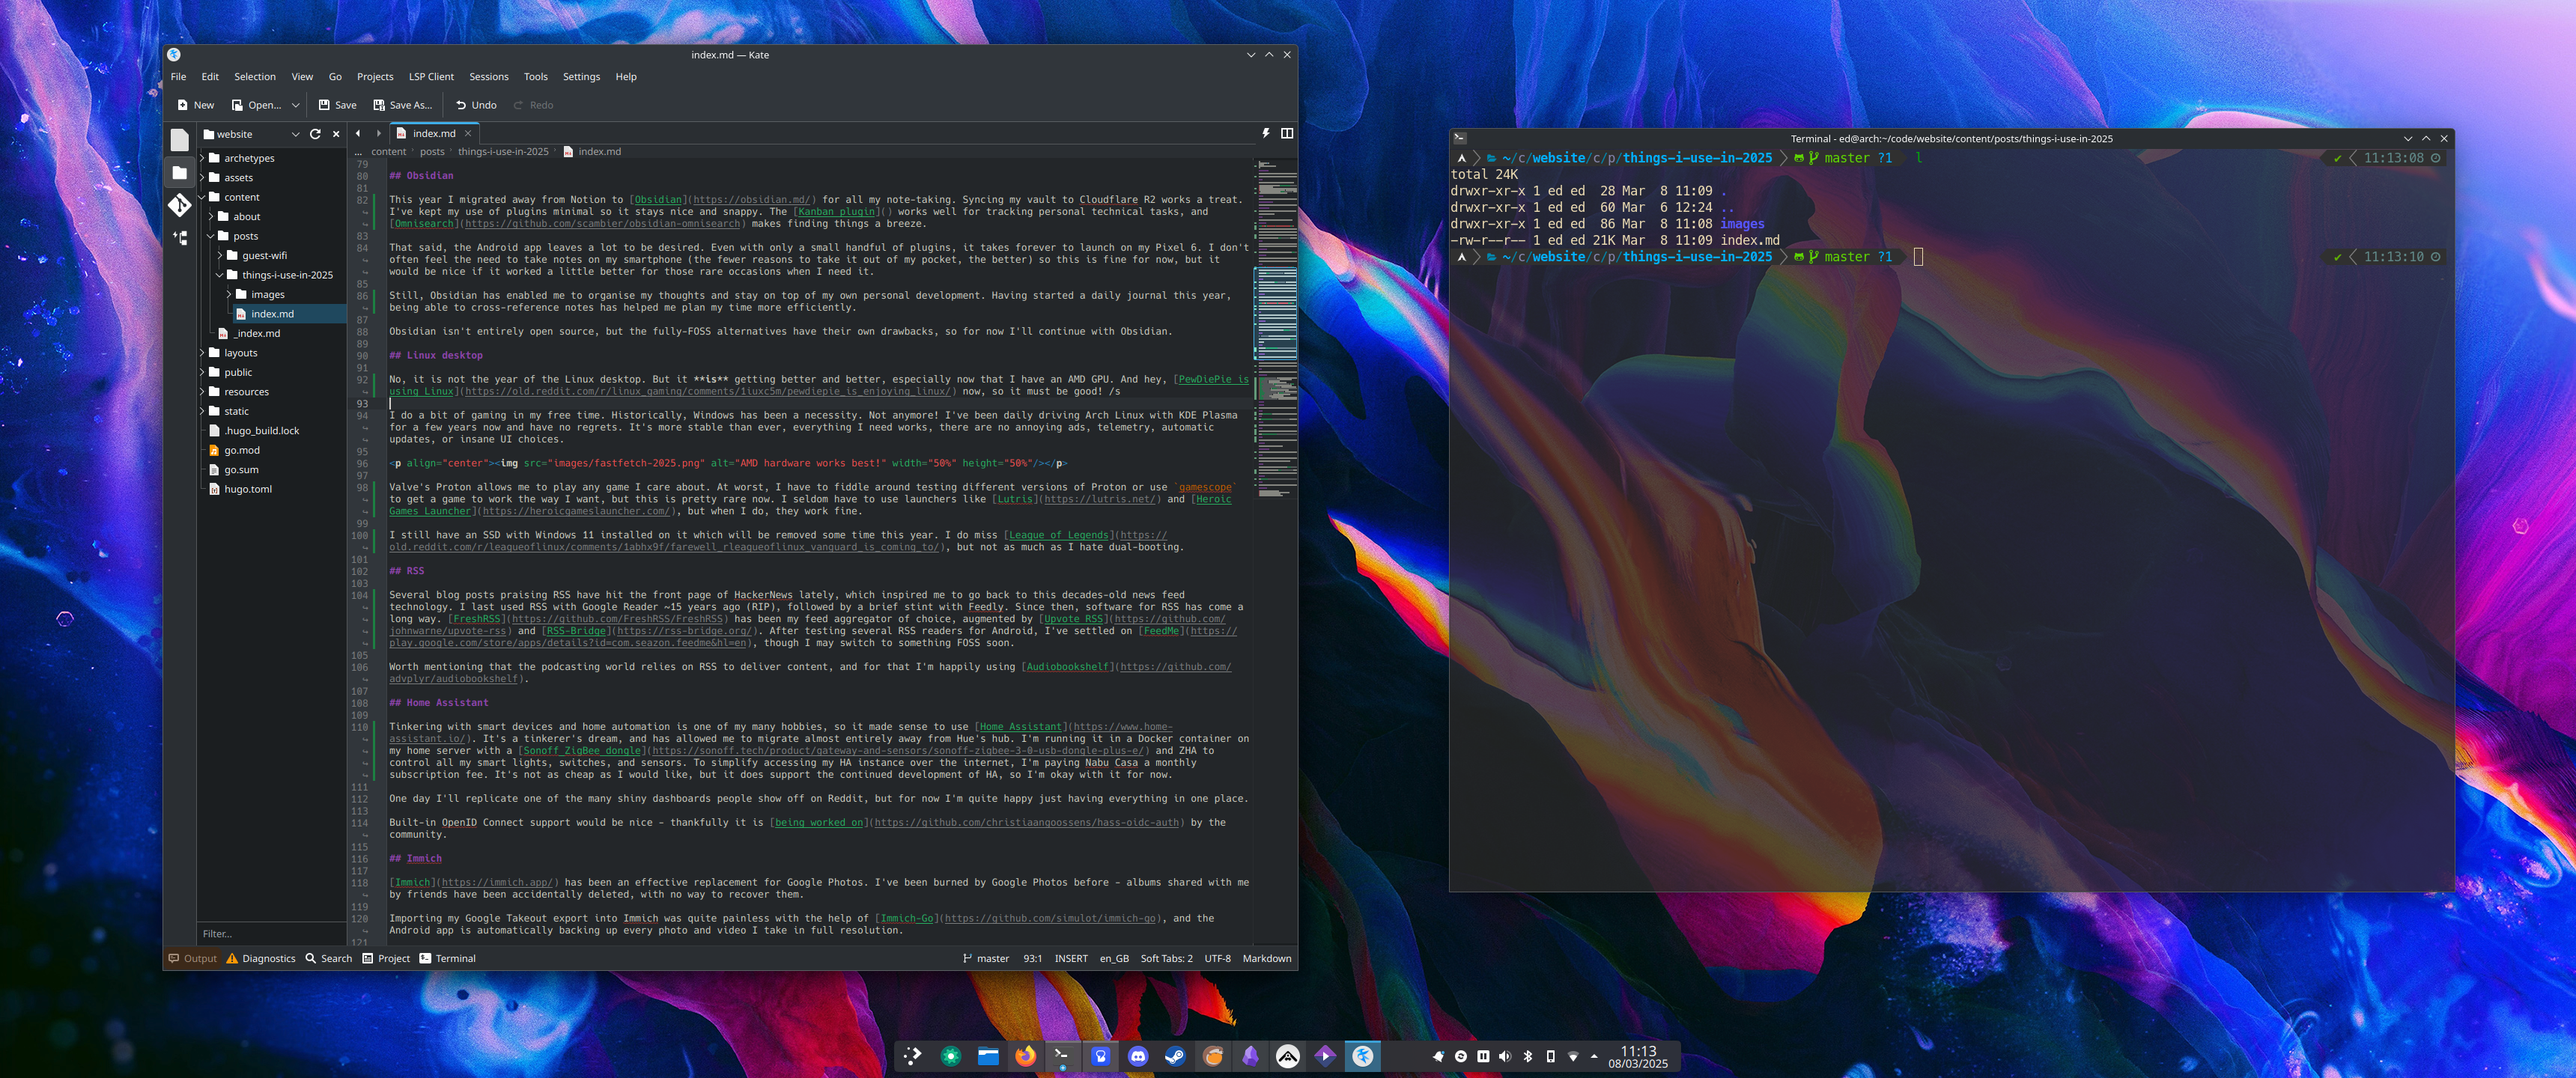
Task: Click the Markdown syntax mode button
Action: (1267, 958)
